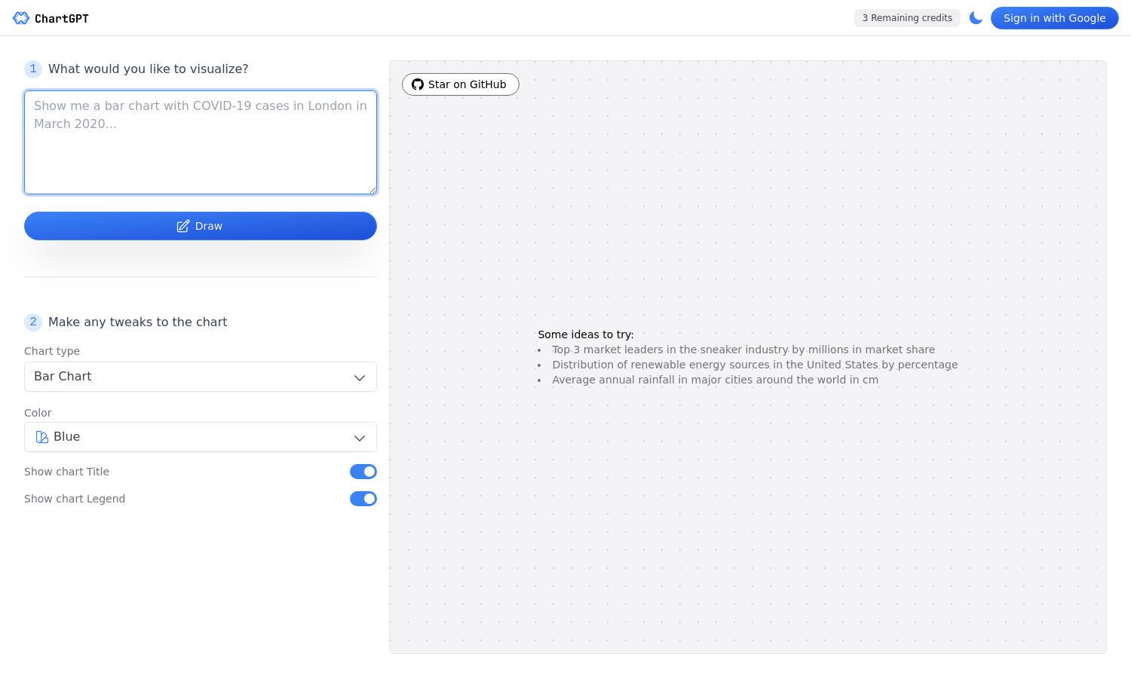Click the Star on GitHub button
1131x678 pixels.
tap(461, 84)
